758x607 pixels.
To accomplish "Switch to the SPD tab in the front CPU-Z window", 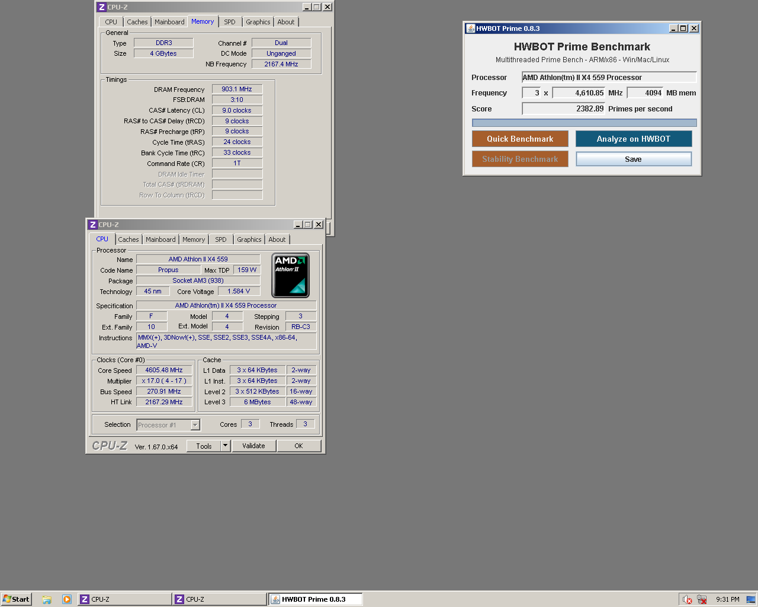I will [x=221, y=239].
